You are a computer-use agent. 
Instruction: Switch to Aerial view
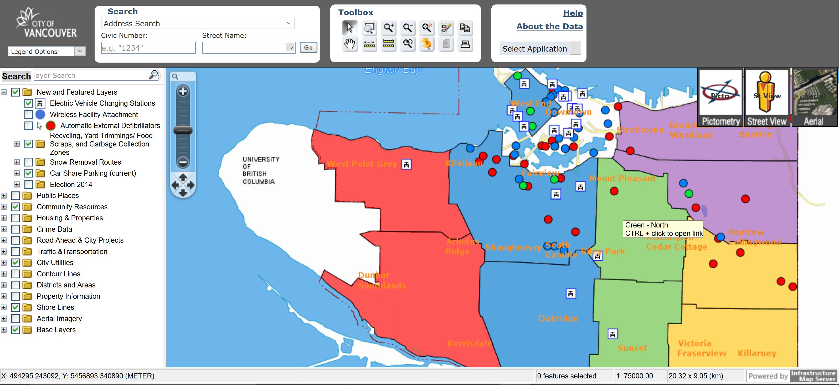pyautogui.click(x=814, y=97)
